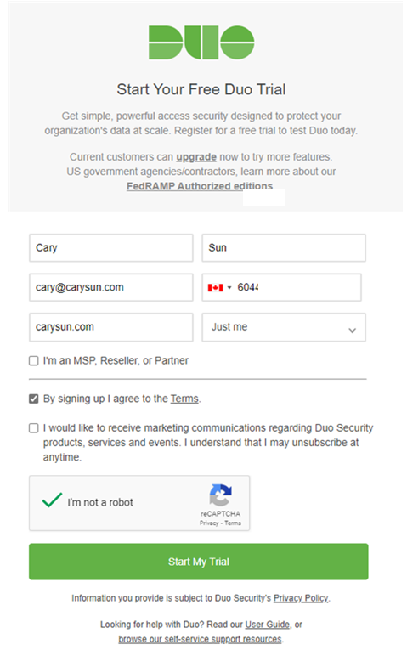Click the first name field containing Cary
The height and width of the screenshot is (667, 407).
pos(111,247)
